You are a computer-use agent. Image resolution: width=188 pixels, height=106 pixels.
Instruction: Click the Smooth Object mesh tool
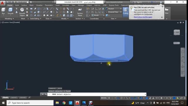coord(22,12)
